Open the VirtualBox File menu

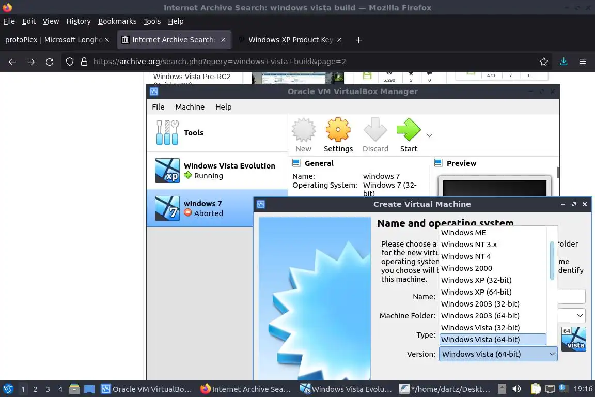coord(158,107)
